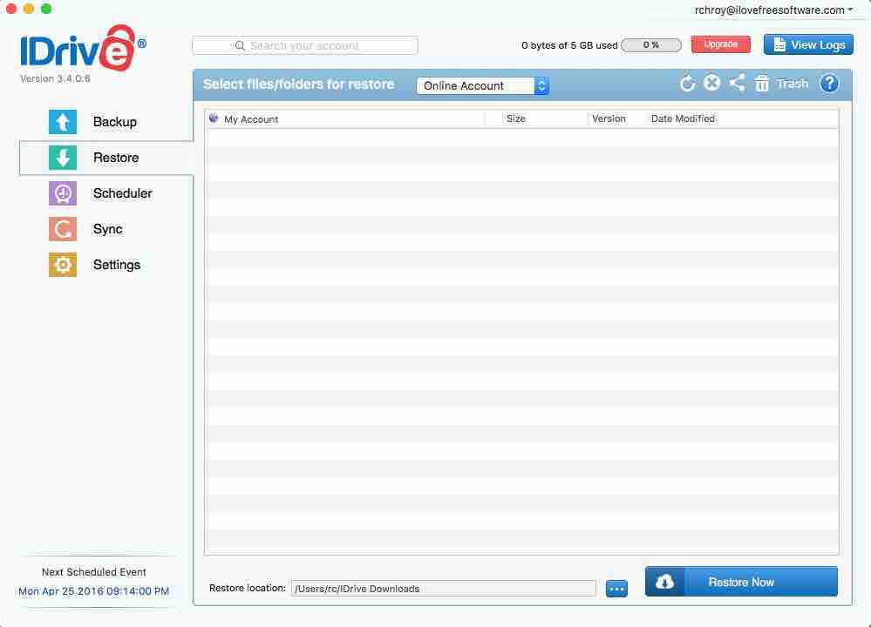Click the My Account column header text
The width and height of the screenshot is (871, 627).
[251, 119]
